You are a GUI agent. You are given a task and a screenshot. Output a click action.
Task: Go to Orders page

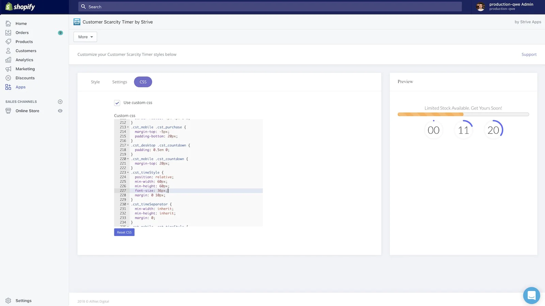point(22,33)
